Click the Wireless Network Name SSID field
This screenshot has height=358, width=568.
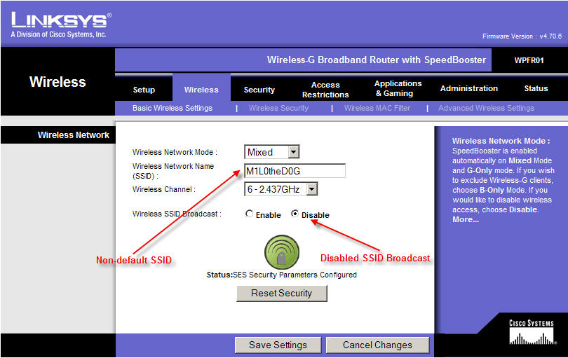coord(295,171)
